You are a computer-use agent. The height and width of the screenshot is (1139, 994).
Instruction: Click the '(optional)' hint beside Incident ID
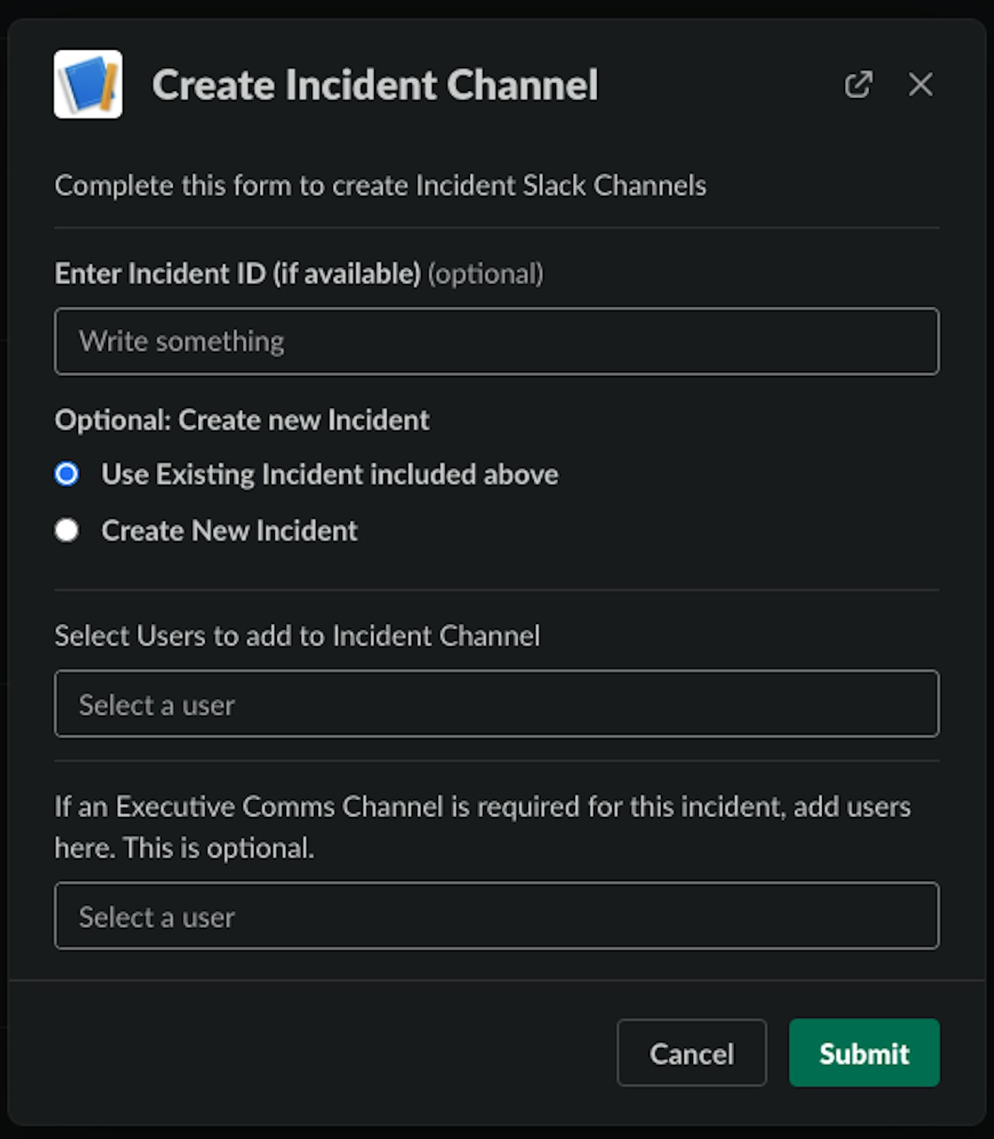(x=486, y=274)
